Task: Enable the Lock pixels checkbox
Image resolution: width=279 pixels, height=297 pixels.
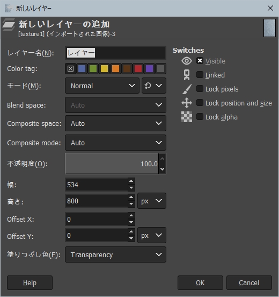Action: pyautogui.click(x=200, y=89)
